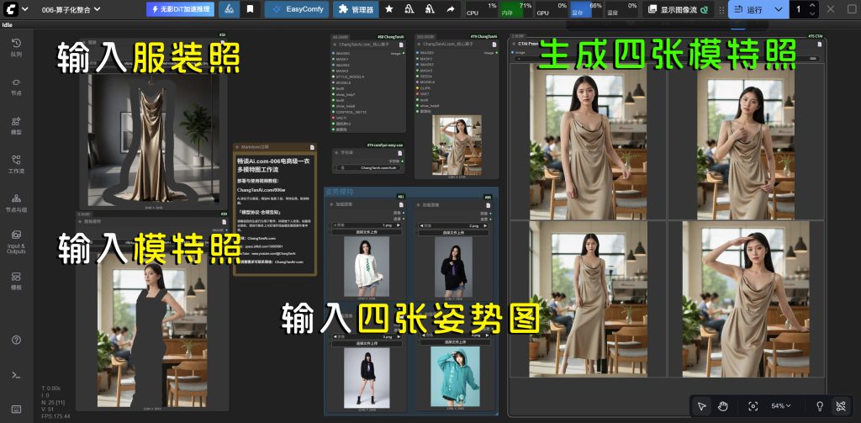Open the 模型 sidebar panel
The height and width of the screenshot is (423, 861).
(16, 126)
